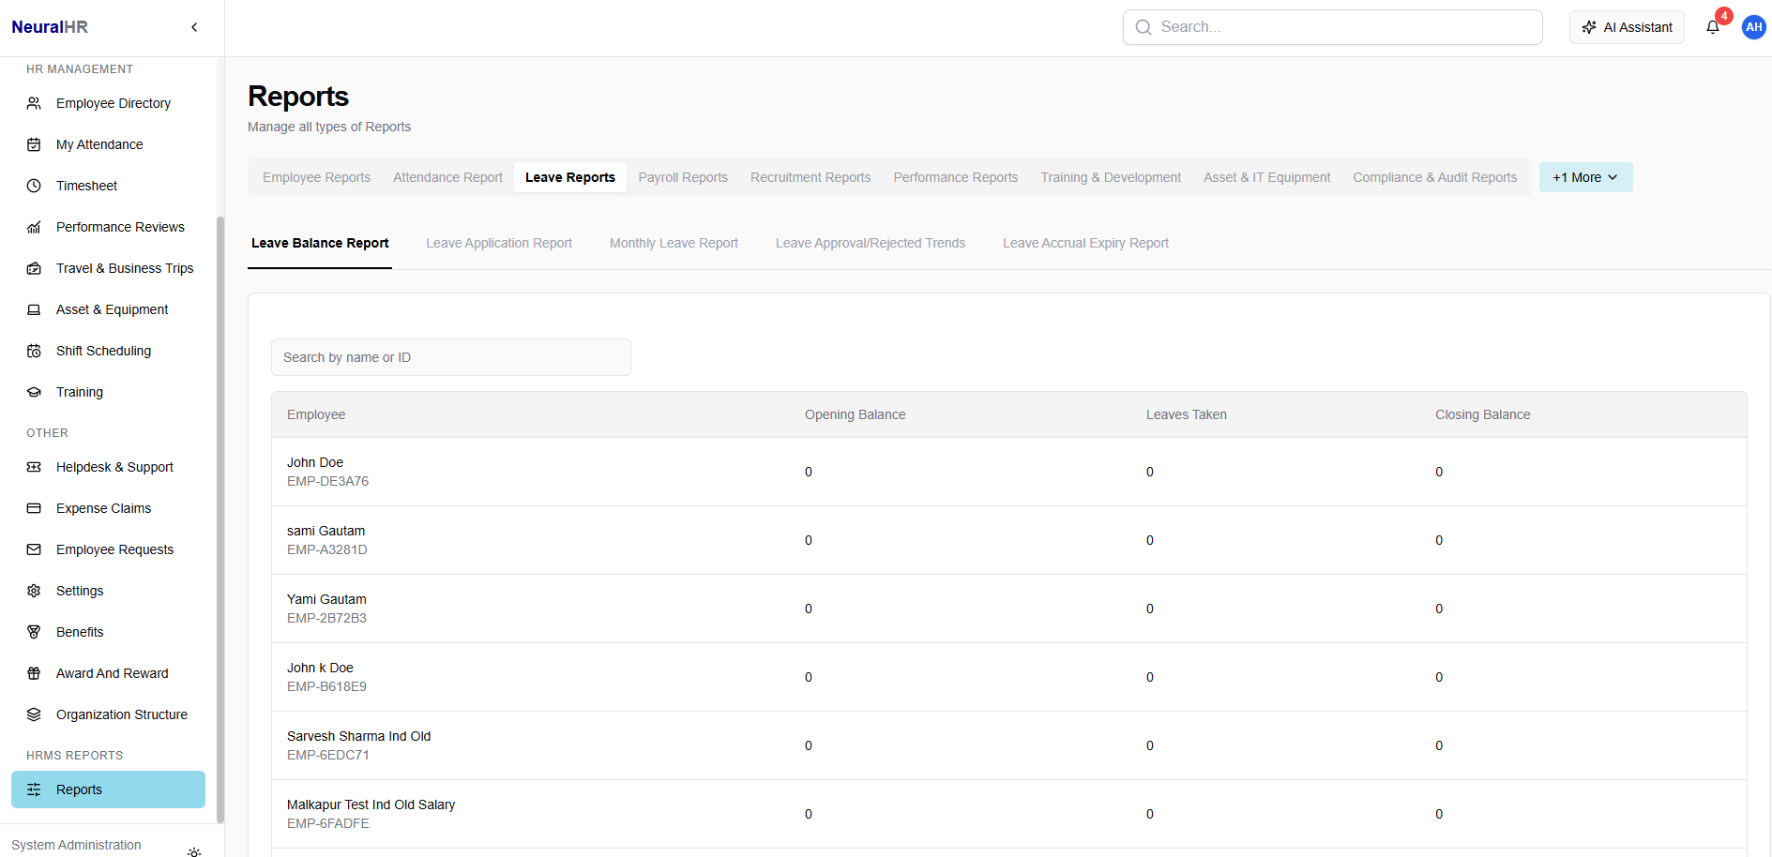Click the notification bell icon

1712,27
